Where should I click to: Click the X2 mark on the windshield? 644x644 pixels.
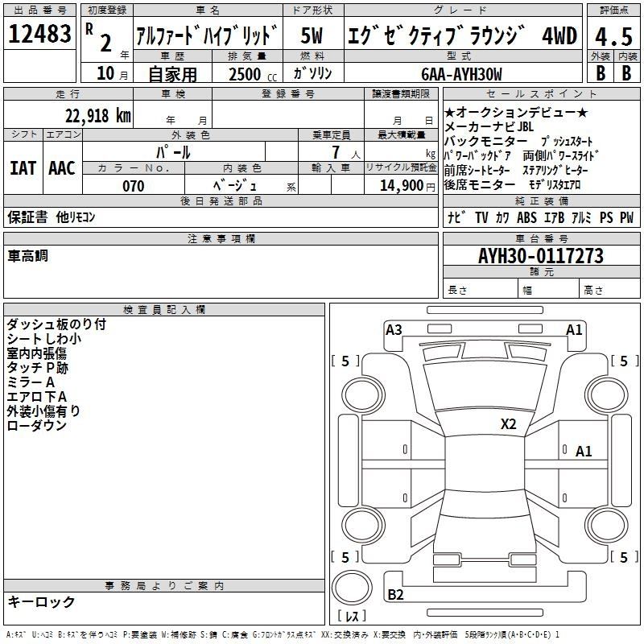[508, 424]
